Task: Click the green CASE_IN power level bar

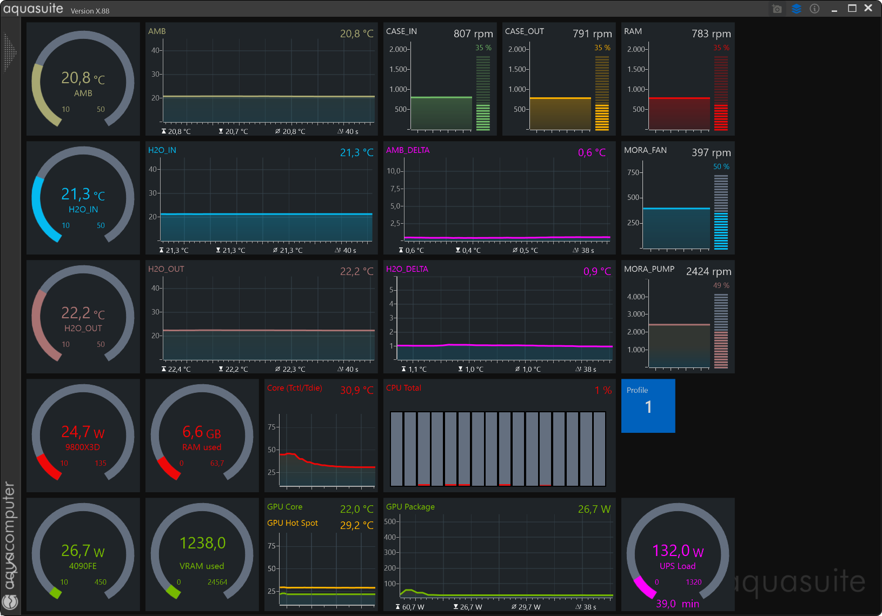Action: tap(483, 93)
